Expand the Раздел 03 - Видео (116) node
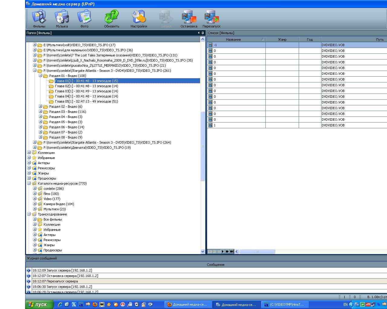 tap(41, 112)
